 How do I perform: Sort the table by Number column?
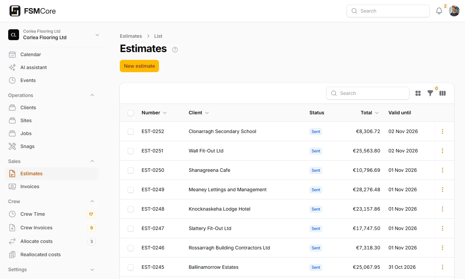(154, 113)
